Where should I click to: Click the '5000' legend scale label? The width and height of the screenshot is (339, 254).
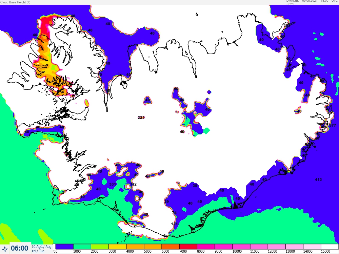148,252
